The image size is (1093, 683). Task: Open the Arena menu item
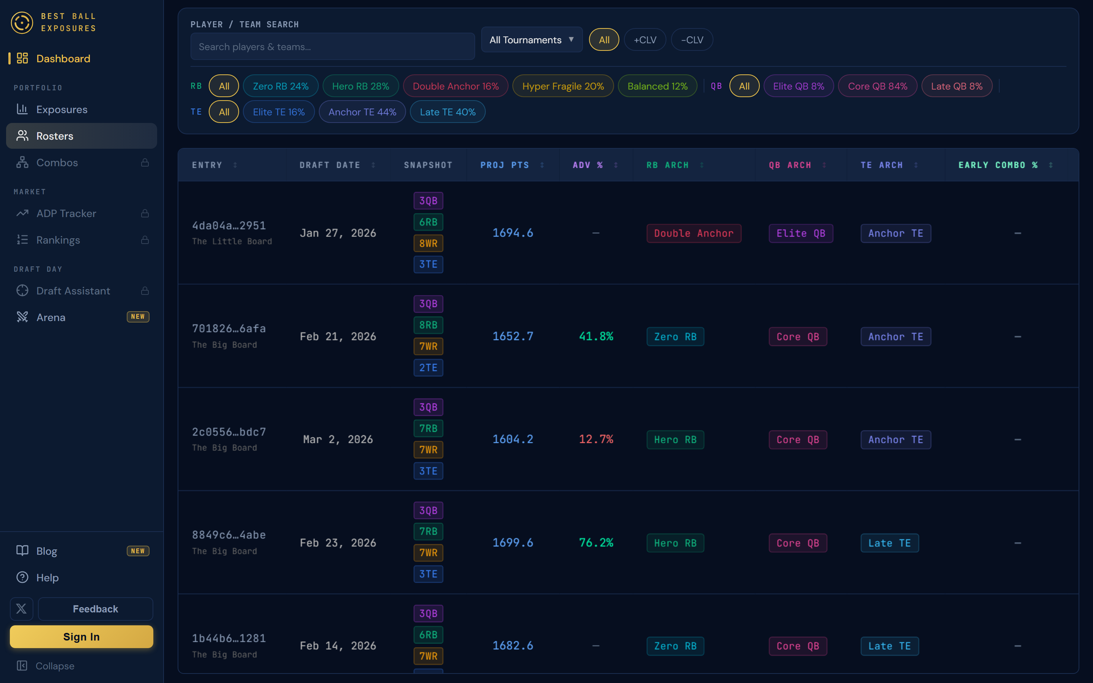[81, 317]
